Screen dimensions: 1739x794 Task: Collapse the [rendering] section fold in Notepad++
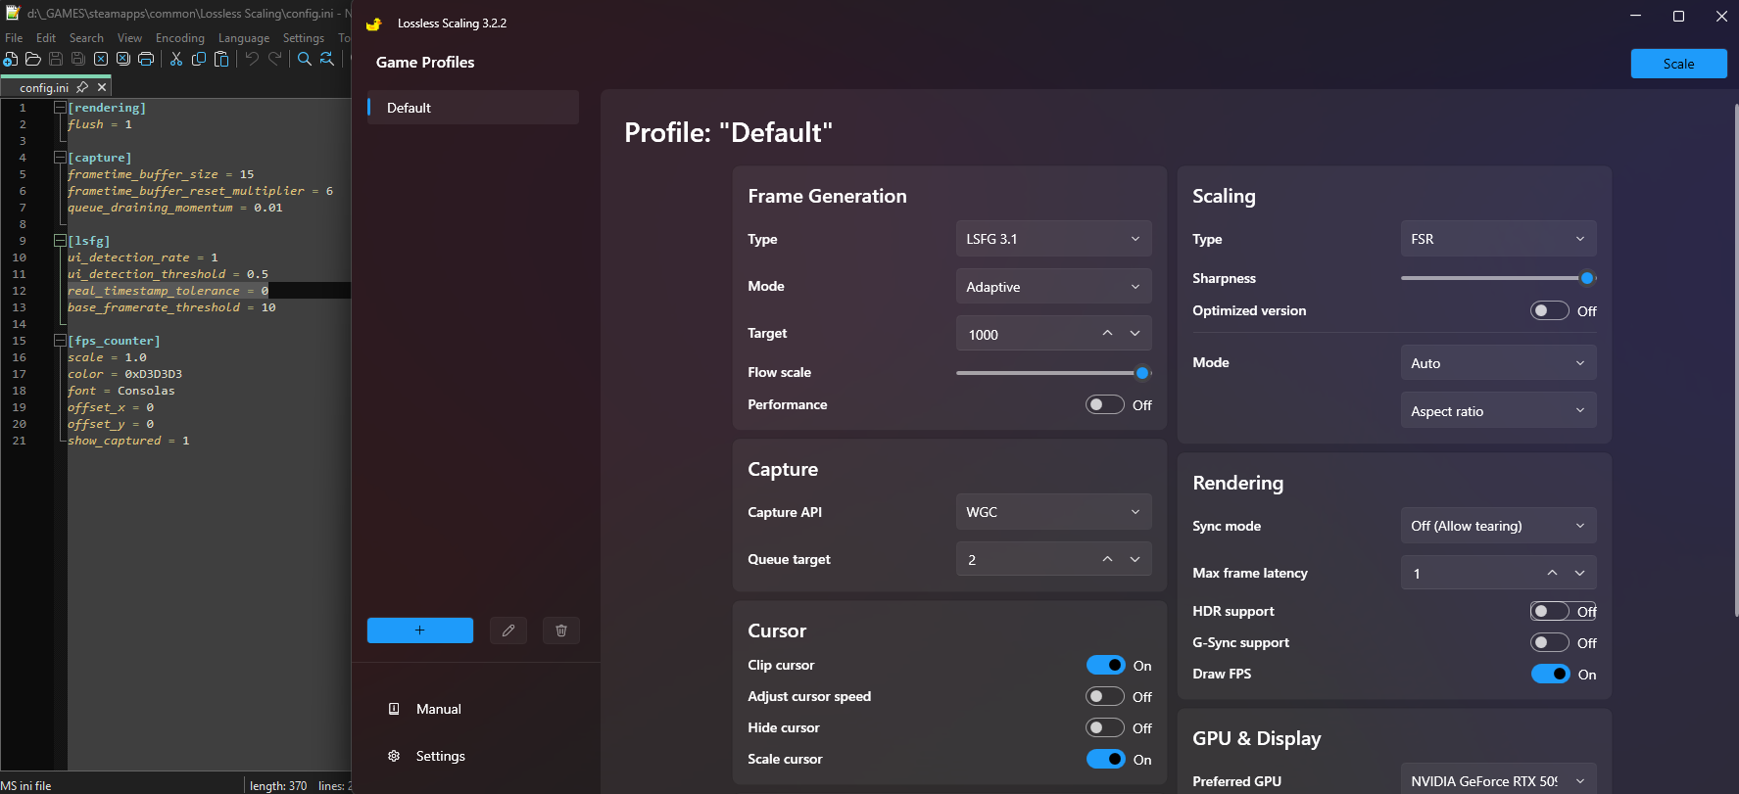pyautogui.click(x=60, y=108)
